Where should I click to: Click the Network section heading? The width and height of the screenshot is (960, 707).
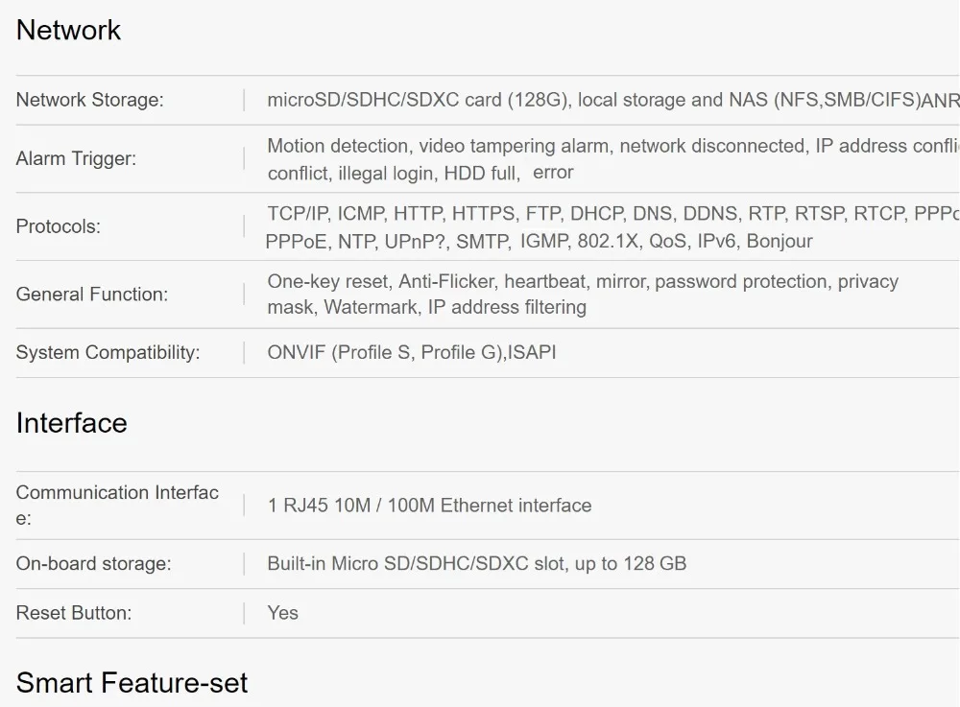coord(68,30)
